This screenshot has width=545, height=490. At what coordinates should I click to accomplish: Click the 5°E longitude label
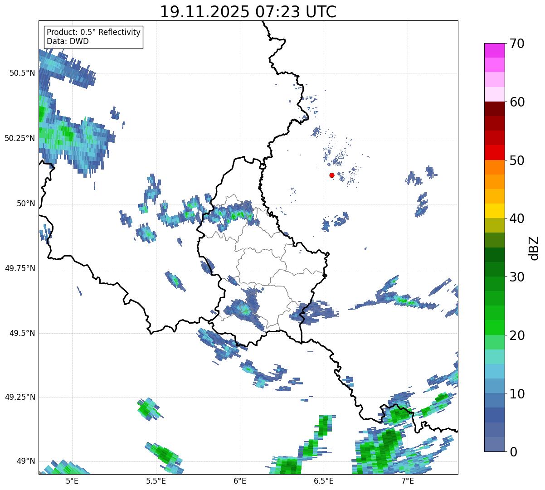tap(72, 481)
